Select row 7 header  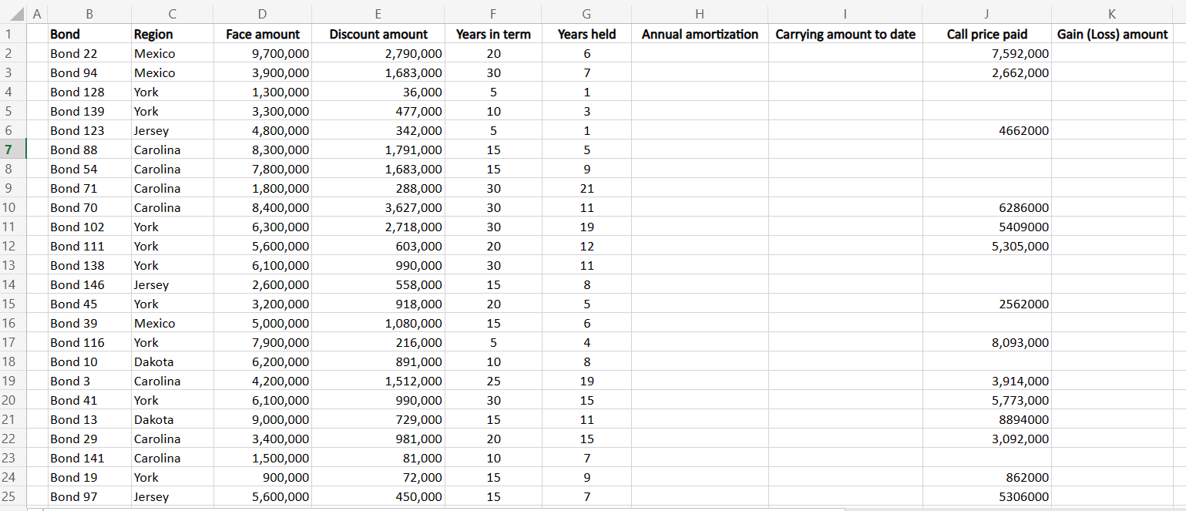click(13, 150)
